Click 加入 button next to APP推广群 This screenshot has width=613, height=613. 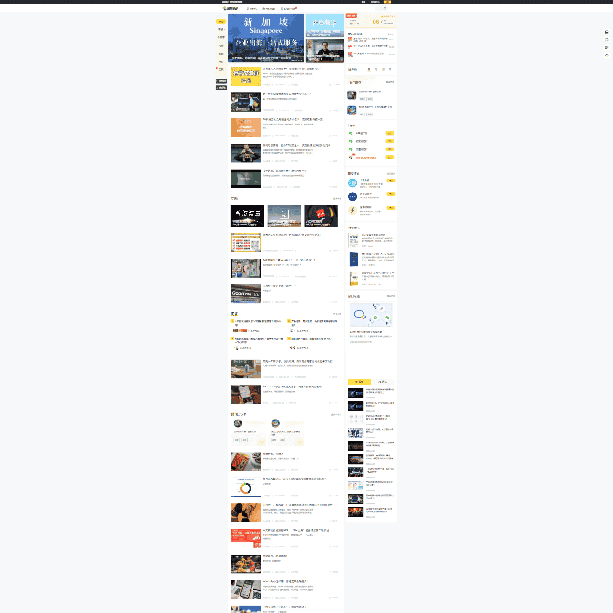[390, 134]
